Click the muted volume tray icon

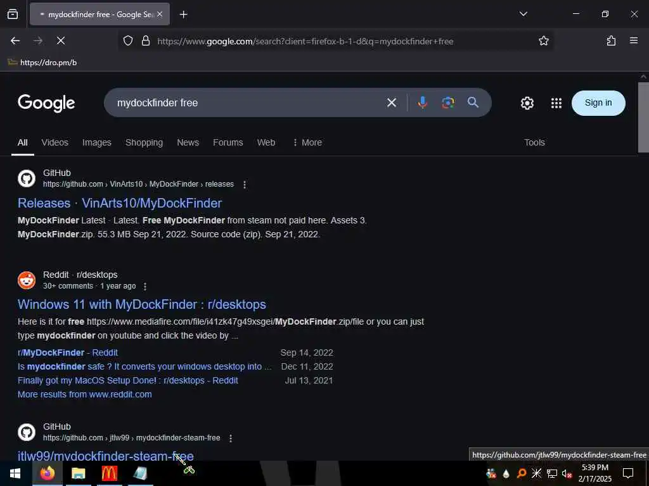pyautogui.click(x=567, y=473)
